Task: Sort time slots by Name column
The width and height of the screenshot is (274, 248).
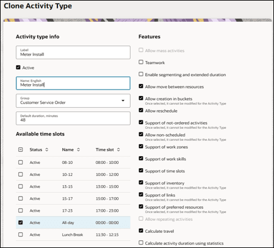Action: click(x=79, y=149)
